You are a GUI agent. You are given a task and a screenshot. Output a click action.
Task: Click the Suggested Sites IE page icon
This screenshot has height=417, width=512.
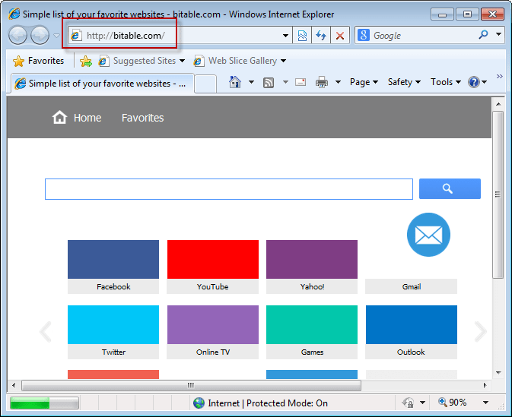pos(103,61)
